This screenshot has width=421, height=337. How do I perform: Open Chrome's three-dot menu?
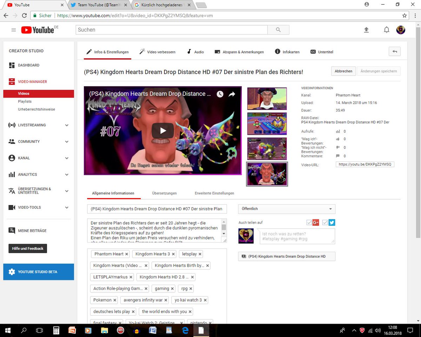[x=414, y=15]
